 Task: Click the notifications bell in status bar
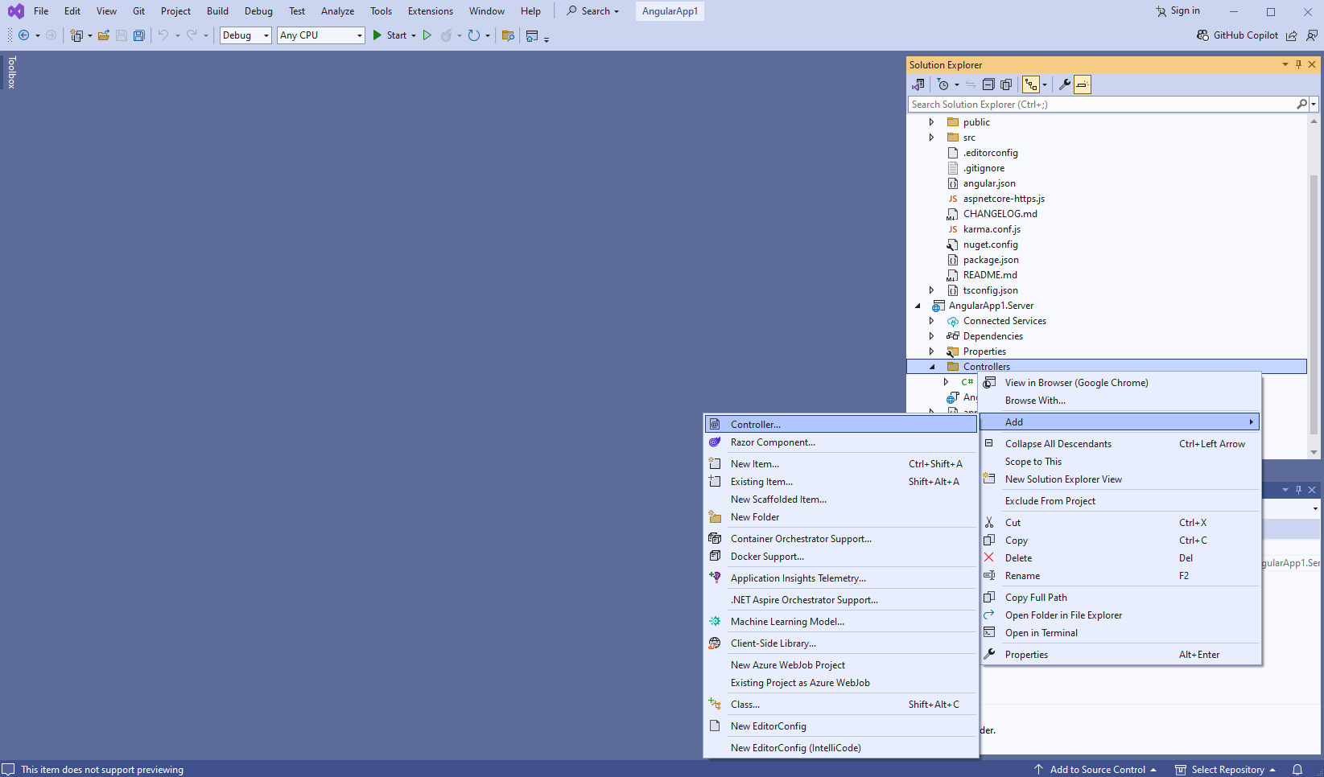(1297, 770)
